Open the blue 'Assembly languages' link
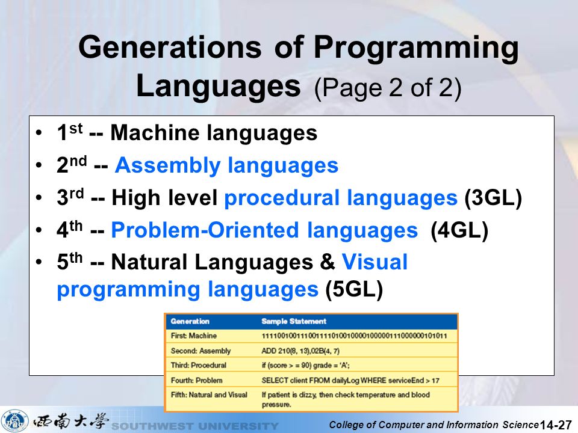The width and height of the screenshot is (578, 433). pyautogui.click(x=226, y=165)
